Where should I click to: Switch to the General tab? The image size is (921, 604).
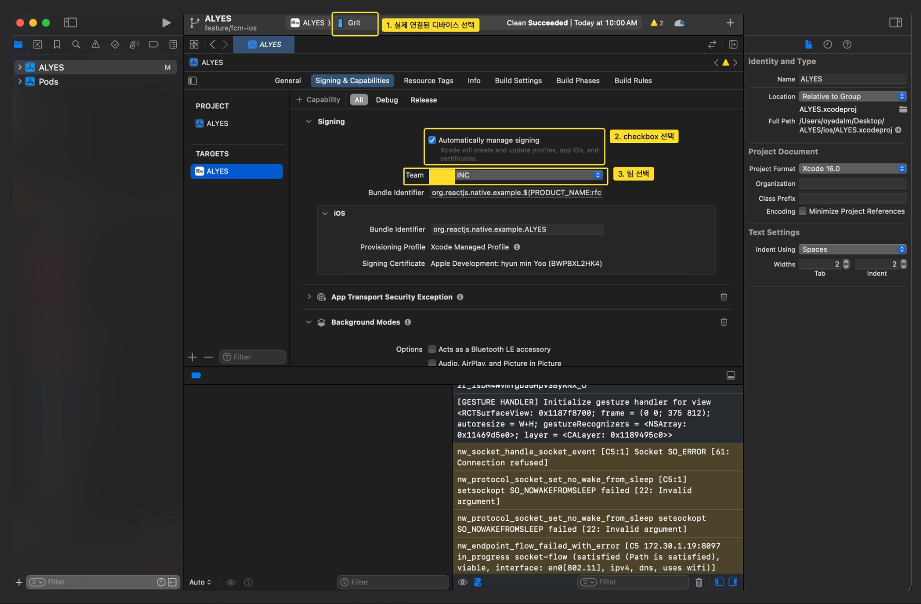[x=288, y=81]
